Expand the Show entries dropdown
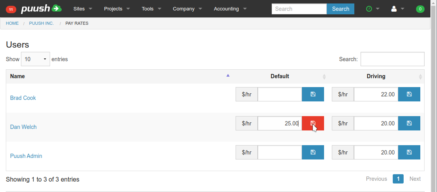Viewport: 437px width, 192px height. [35, 59]
